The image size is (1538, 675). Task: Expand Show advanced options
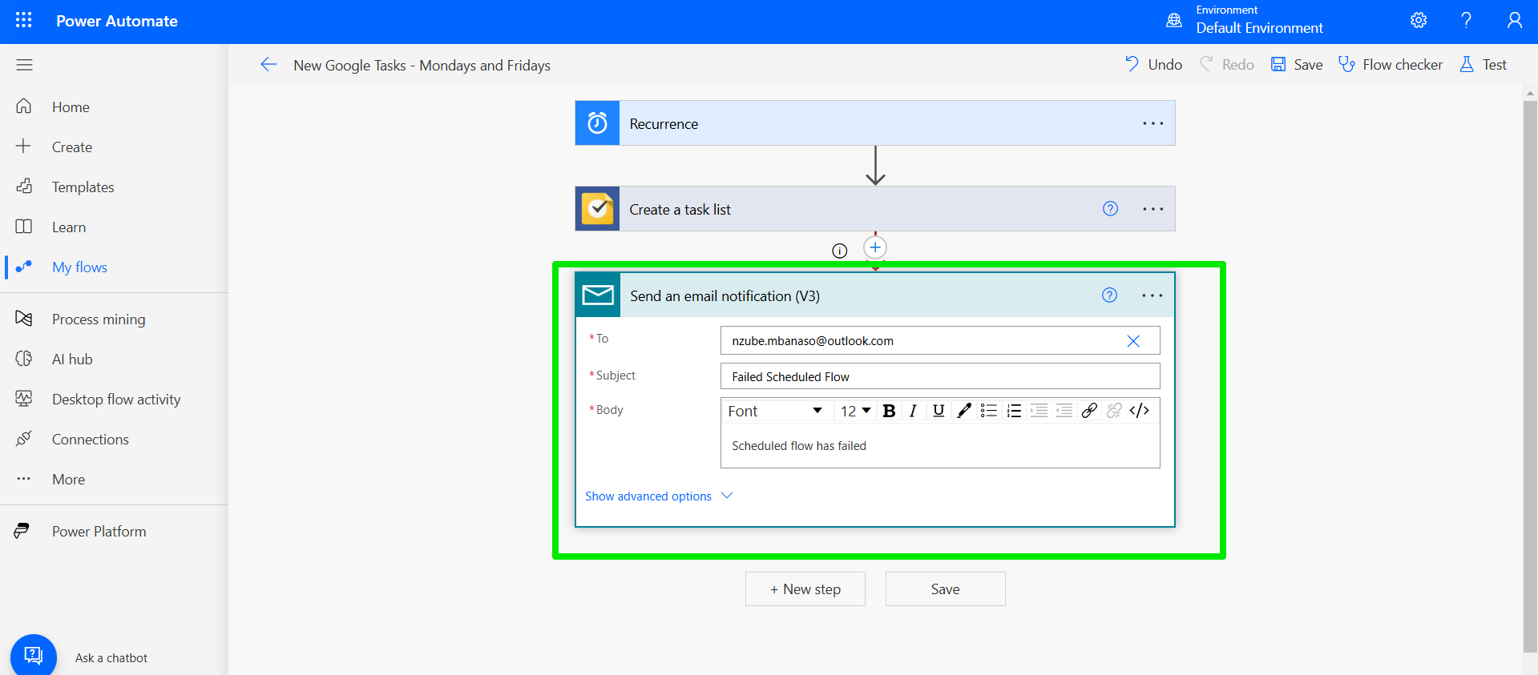[658, 496]
